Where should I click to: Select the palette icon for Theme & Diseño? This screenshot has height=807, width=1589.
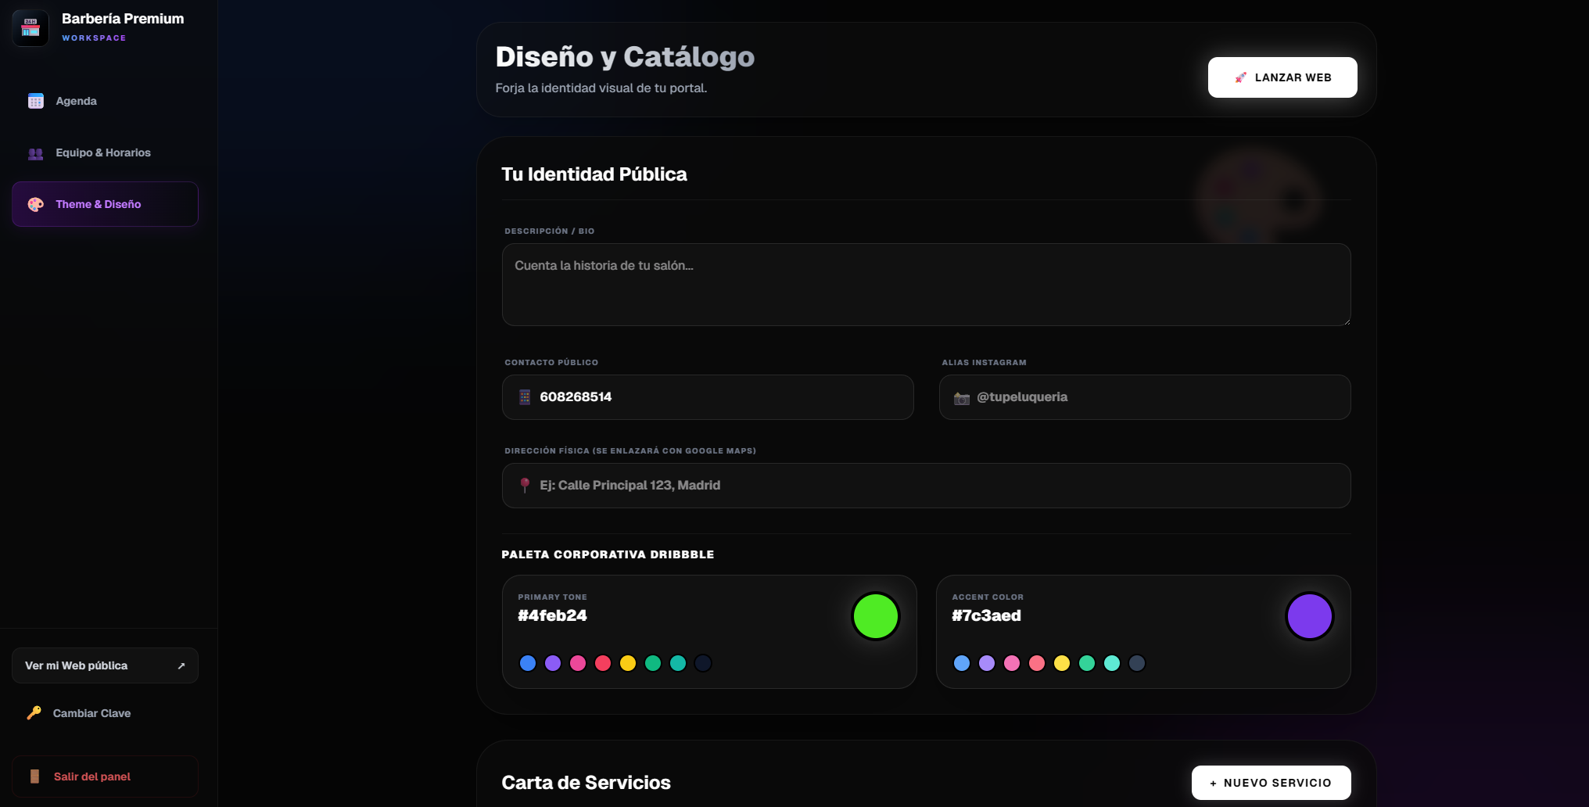click(x=35, y=204)
